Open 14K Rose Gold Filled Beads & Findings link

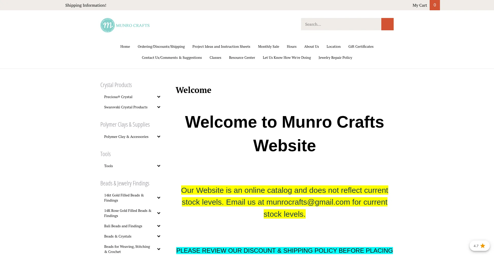pyautogui.click(x=128, y=213)
